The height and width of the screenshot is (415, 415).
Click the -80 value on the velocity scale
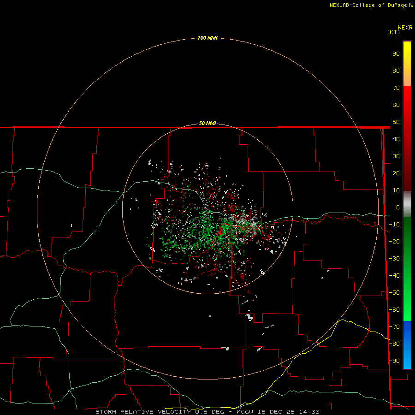coord(394,344)
